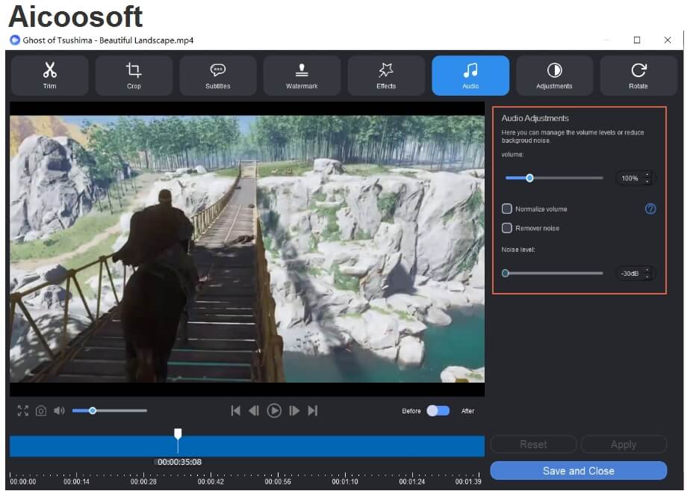Click the 00:00:56 ruler mark

pos(278,481)
